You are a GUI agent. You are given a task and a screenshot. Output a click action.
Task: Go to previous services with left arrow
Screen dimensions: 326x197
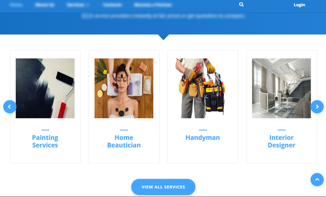tap(10, 107)
